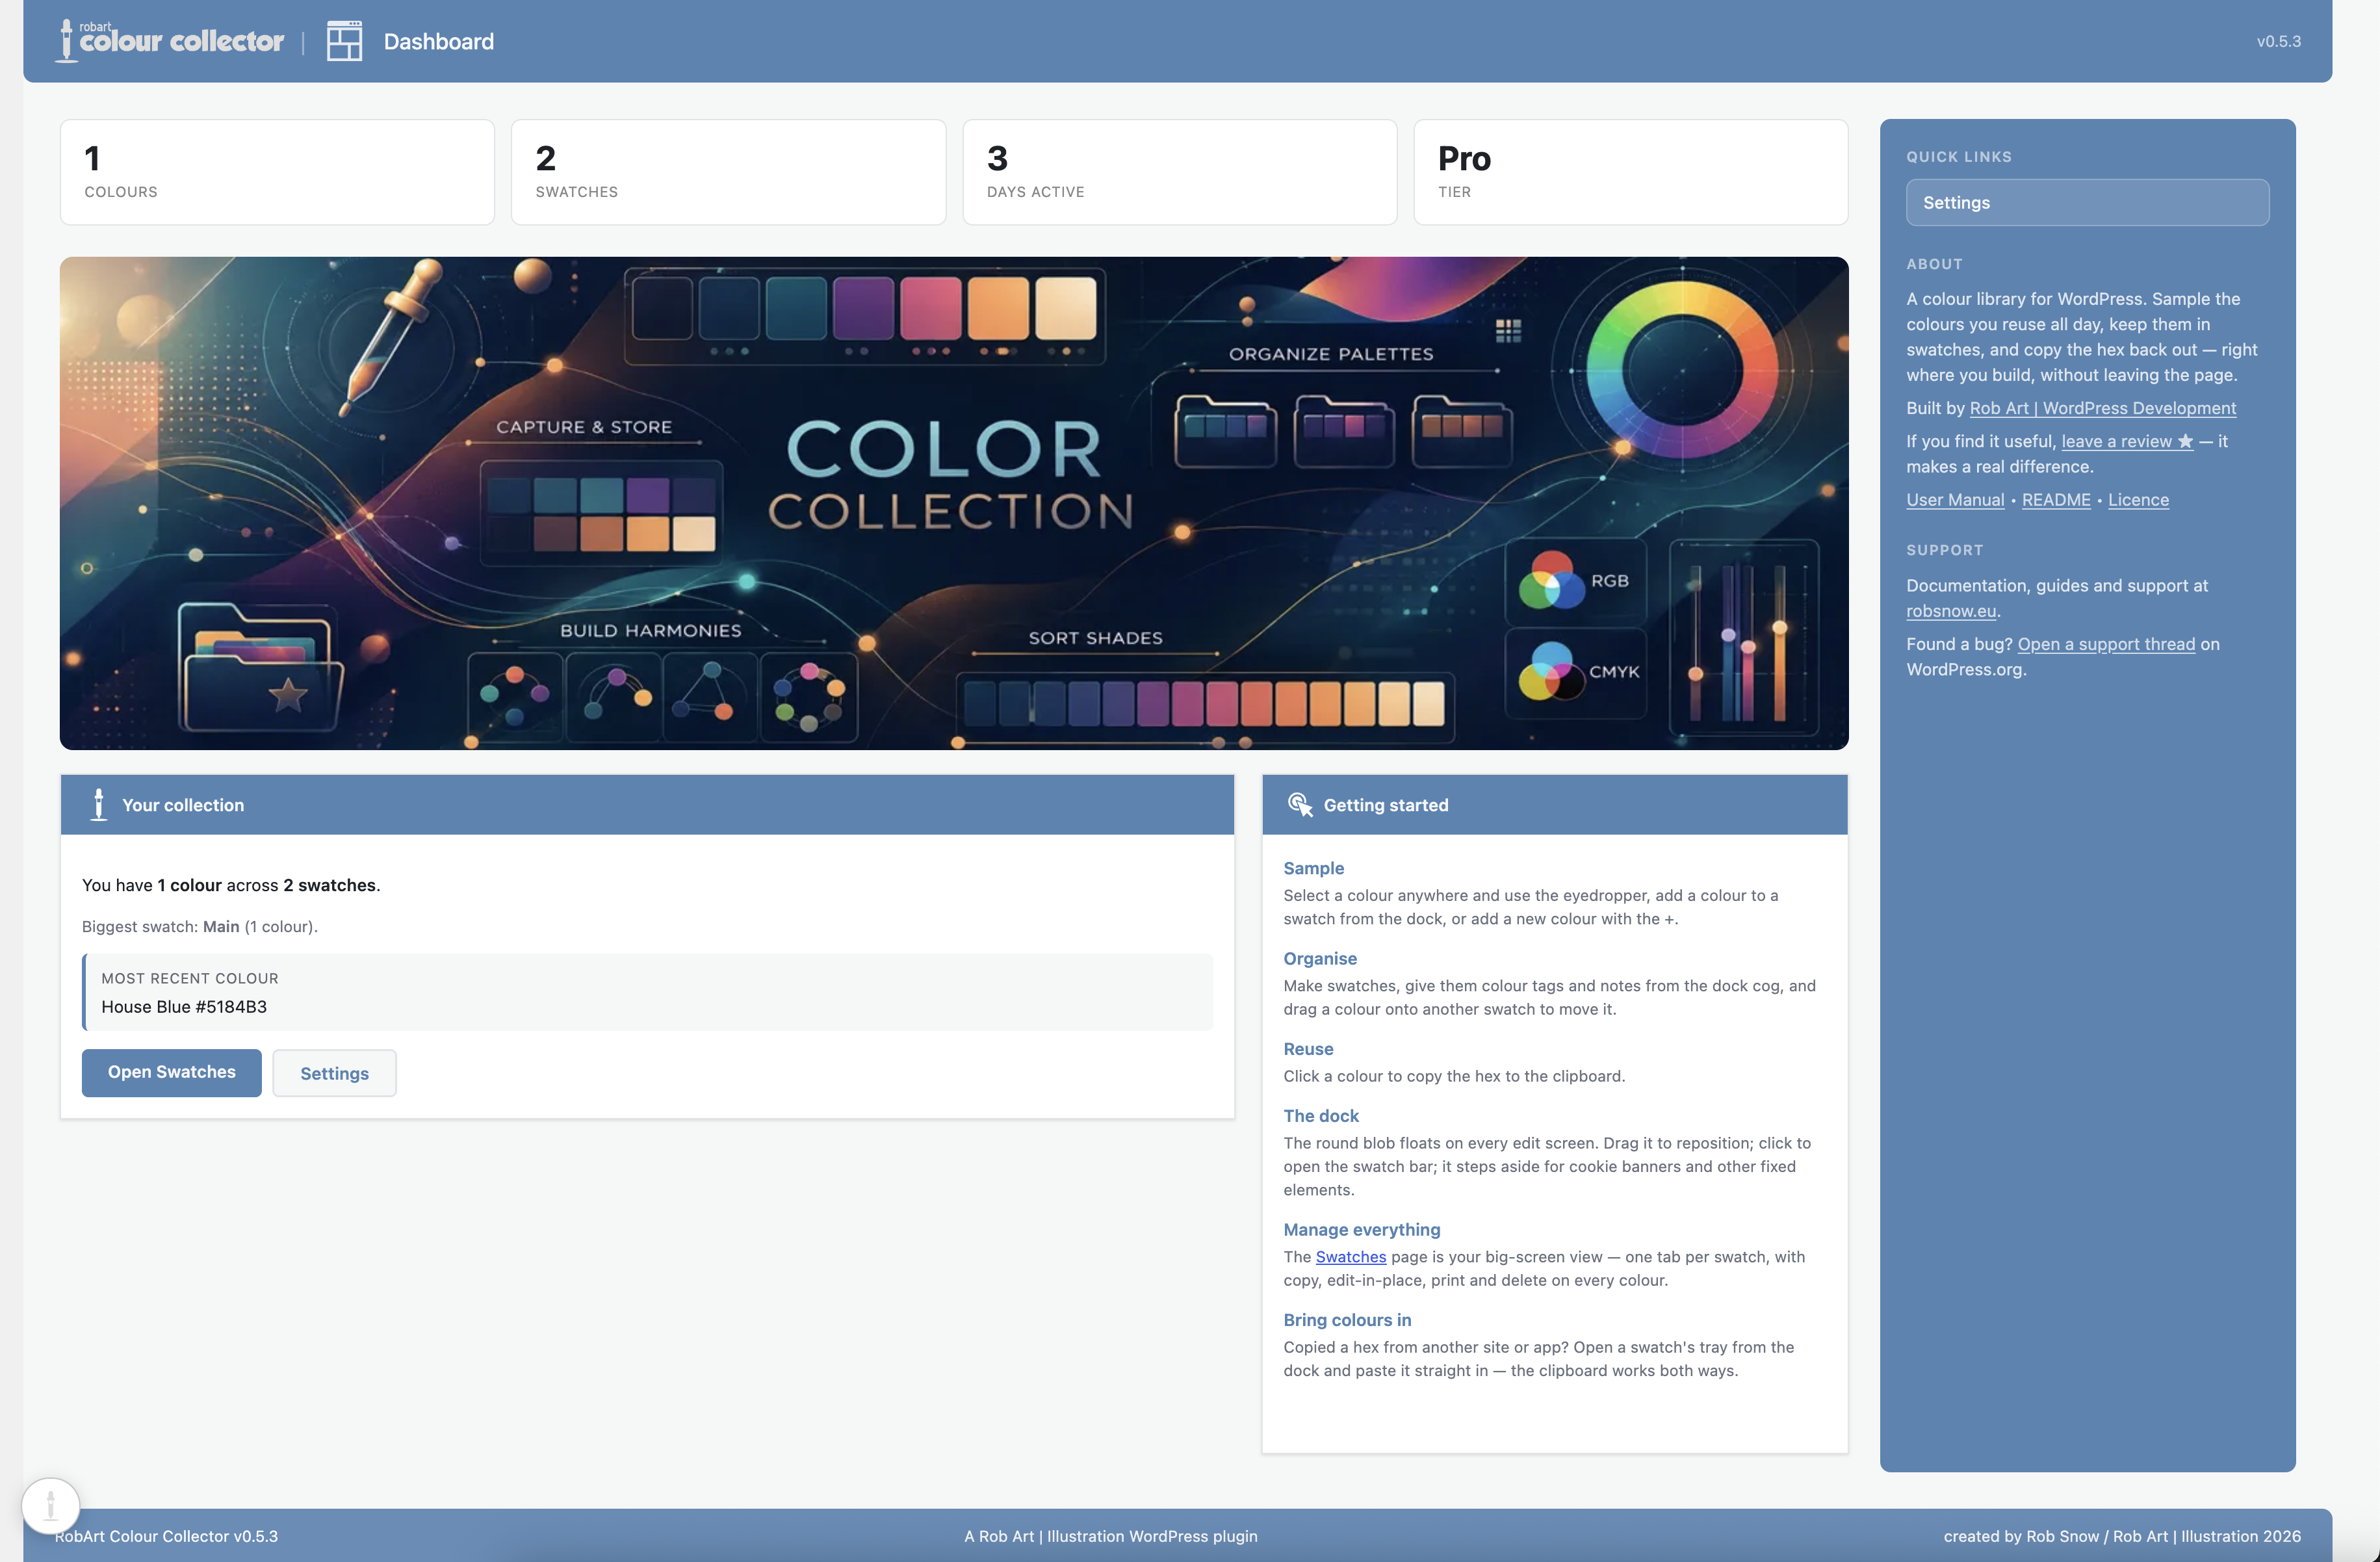Click the ABOUT heading in sidebar
2380x1562 pixels.
1934,264
